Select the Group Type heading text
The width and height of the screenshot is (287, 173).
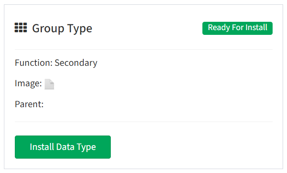pos(62,28)
